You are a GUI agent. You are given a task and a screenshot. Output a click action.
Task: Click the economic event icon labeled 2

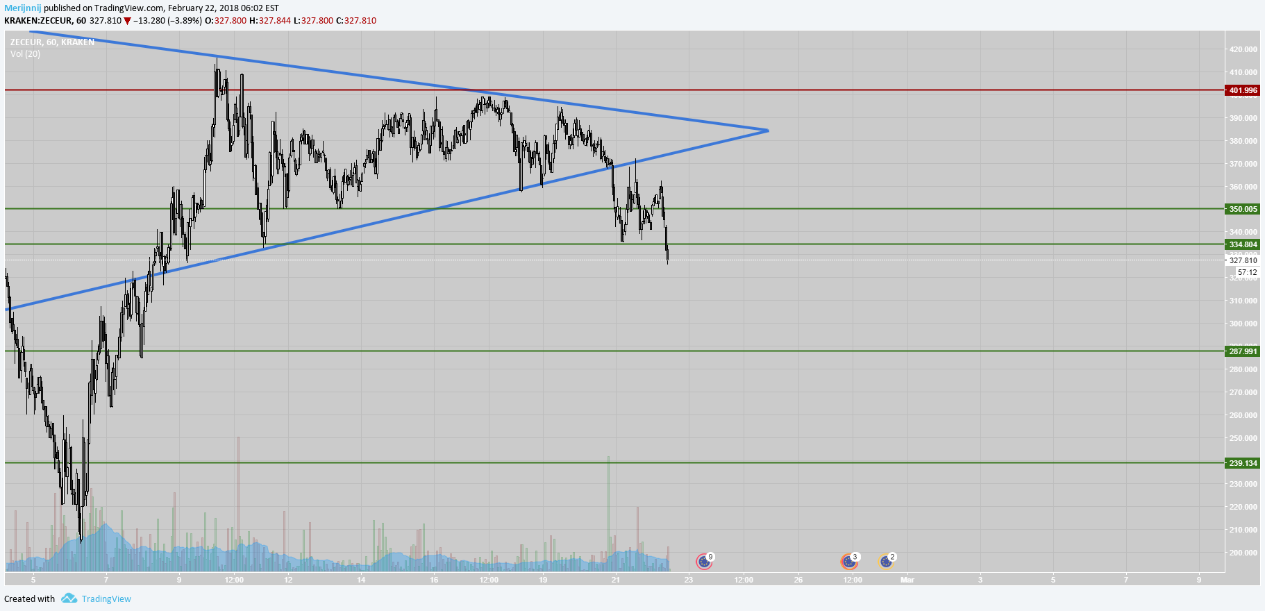pyautogui.click(x=887, y=561)
